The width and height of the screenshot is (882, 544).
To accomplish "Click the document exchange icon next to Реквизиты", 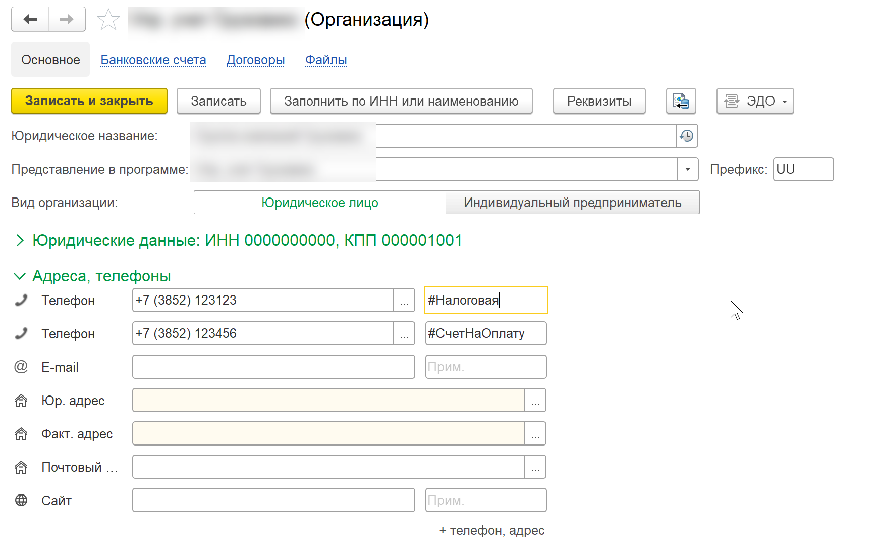I will click(681, 101).
